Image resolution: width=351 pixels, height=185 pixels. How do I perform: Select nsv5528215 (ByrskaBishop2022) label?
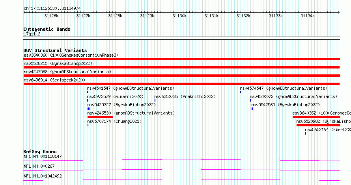pos(58,63)
